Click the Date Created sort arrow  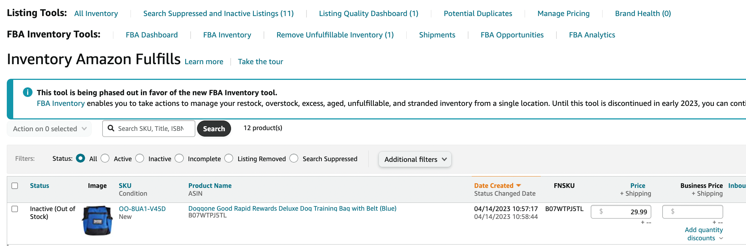[519, 185]
